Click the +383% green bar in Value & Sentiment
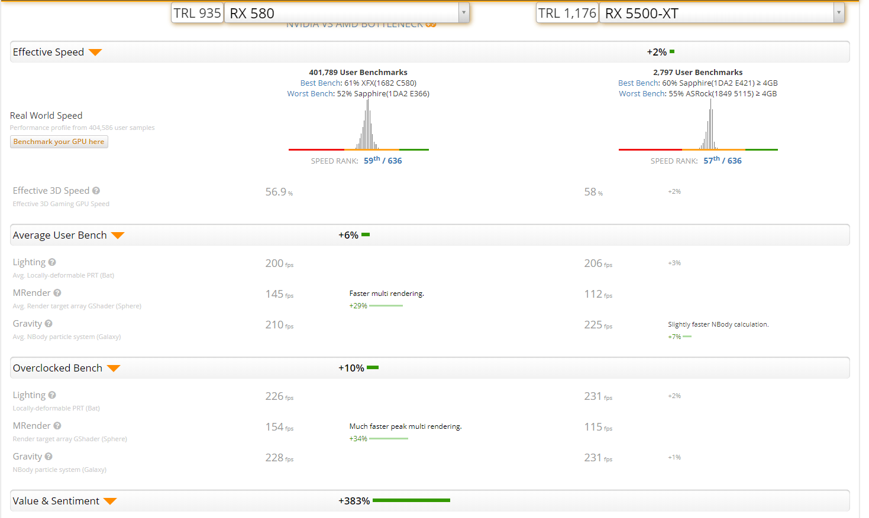 pos(411,500)
